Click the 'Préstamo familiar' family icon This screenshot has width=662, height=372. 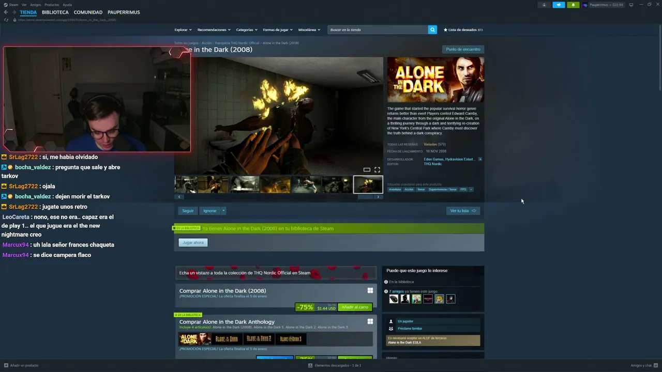click(391, 329)
